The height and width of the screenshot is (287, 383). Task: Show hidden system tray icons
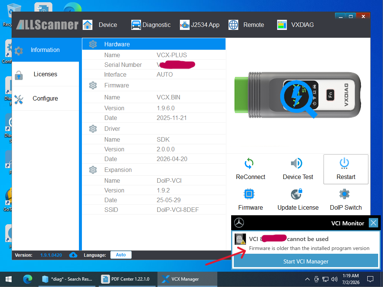[307, 279]
